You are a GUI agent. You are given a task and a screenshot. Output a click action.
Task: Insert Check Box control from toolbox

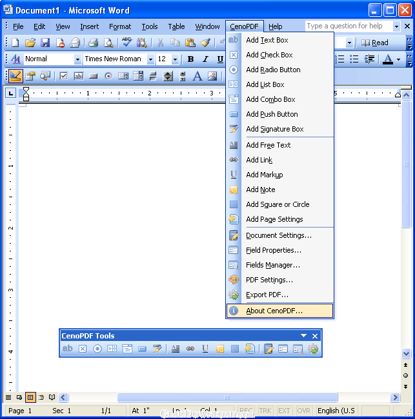click(63, 76)
